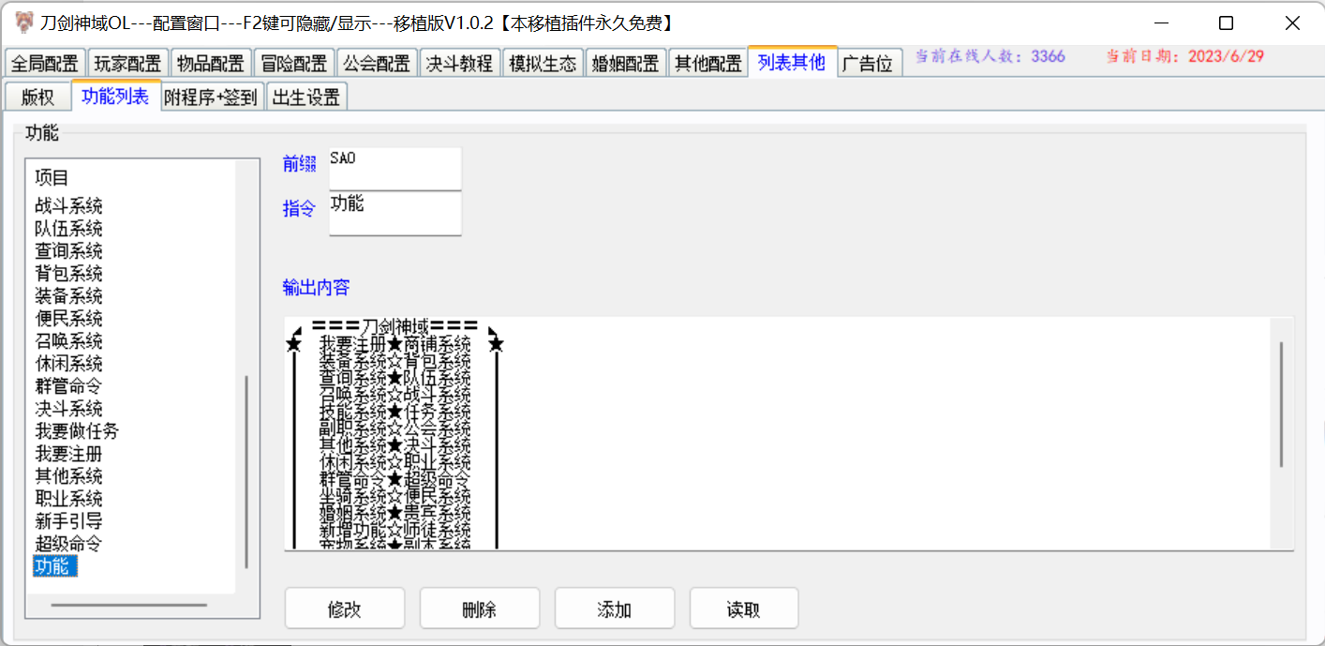Click the 当前日期 status text

click(1185, 56)
